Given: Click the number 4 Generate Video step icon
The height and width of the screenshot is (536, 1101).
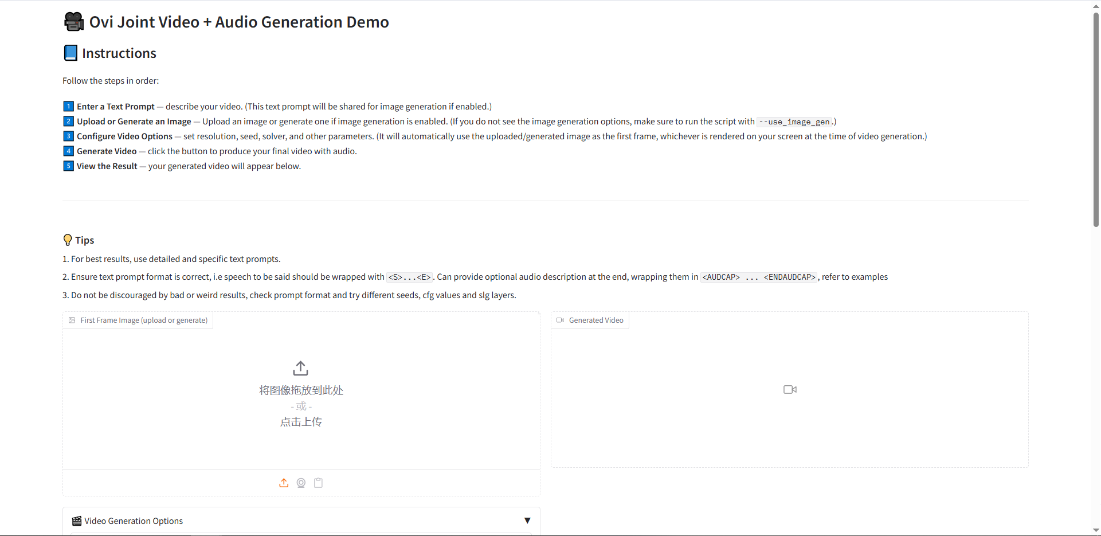Looking at the screenshot, I should click(68, 151).
